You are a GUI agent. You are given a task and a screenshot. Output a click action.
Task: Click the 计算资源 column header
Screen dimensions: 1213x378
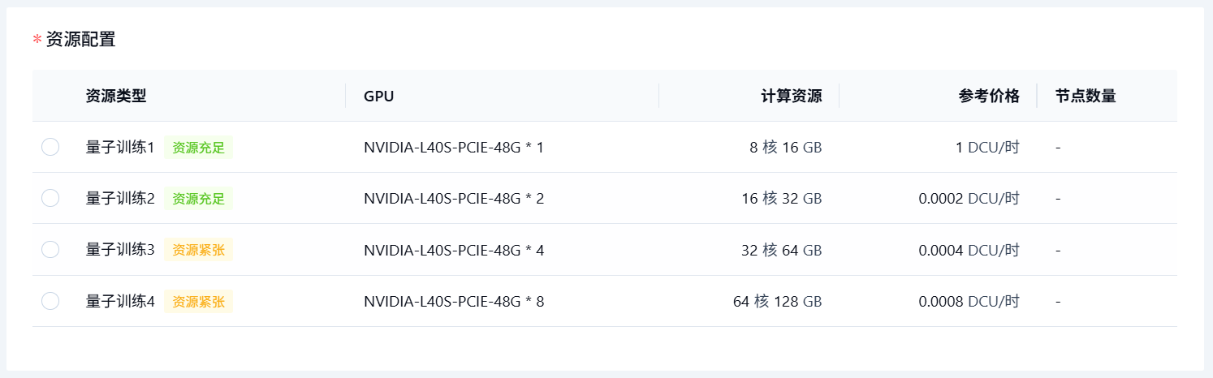tap(791, 96)
